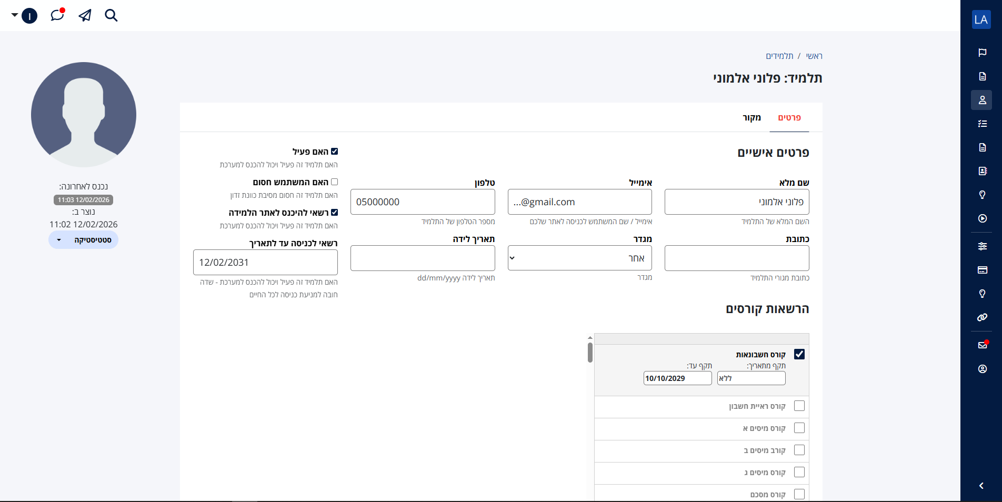Open the user profile menu arrow
Viewport: 1002px width, 502px height.
pyautogui.click(x=15, y=15)
